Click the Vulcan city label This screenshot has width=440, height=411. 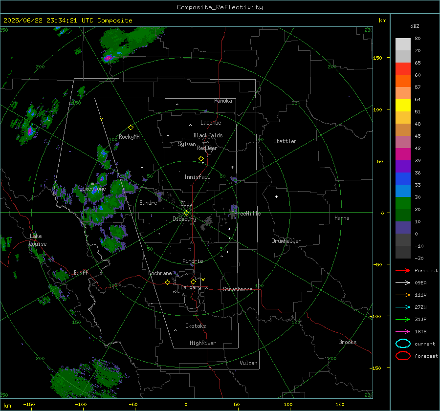click(248, 363)
